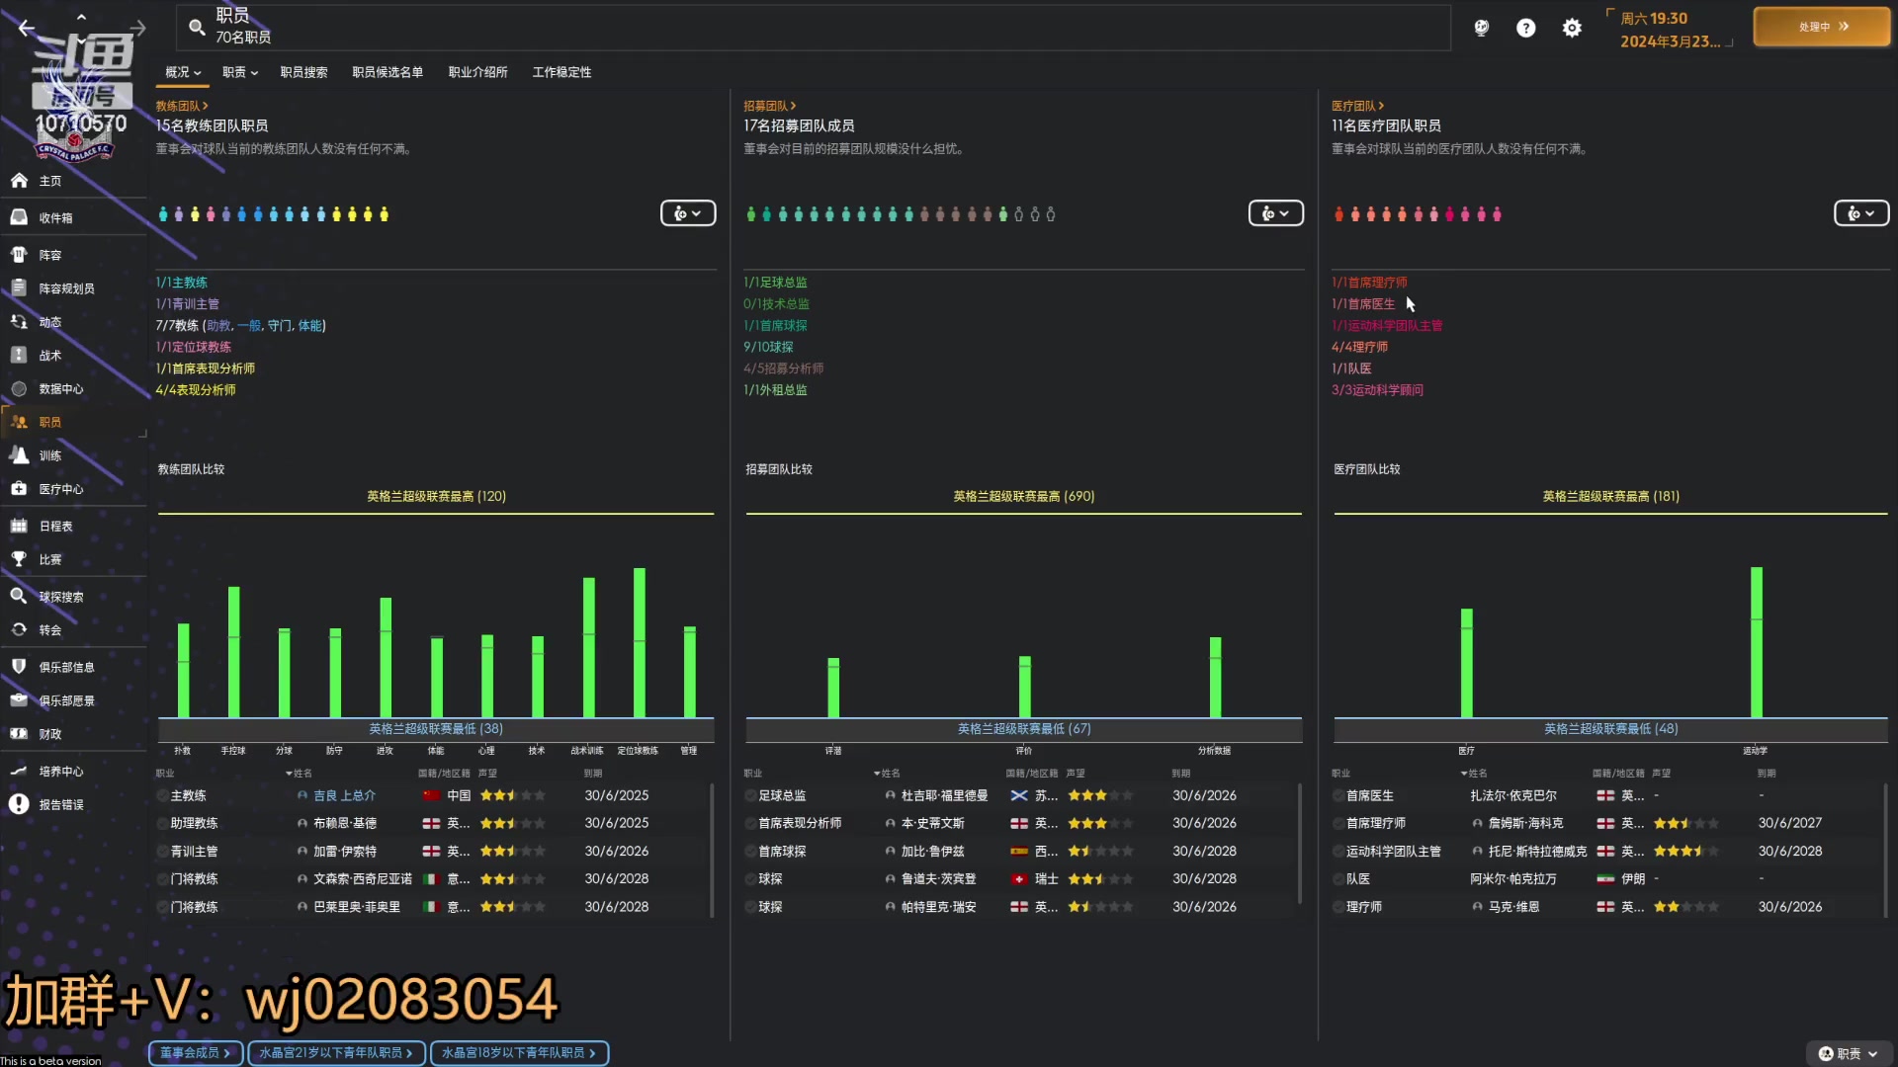This screenshot has height=1067, width=1898.
Task: Click the coaching staff table scrollbar
Action: click(712, 850)
